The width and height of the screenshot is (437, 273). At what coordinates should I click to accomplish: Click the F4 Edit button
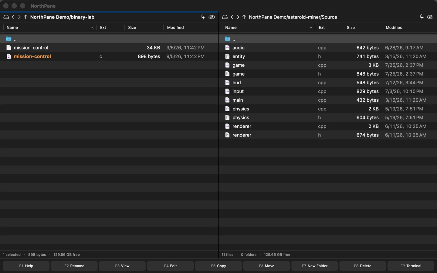171,266
